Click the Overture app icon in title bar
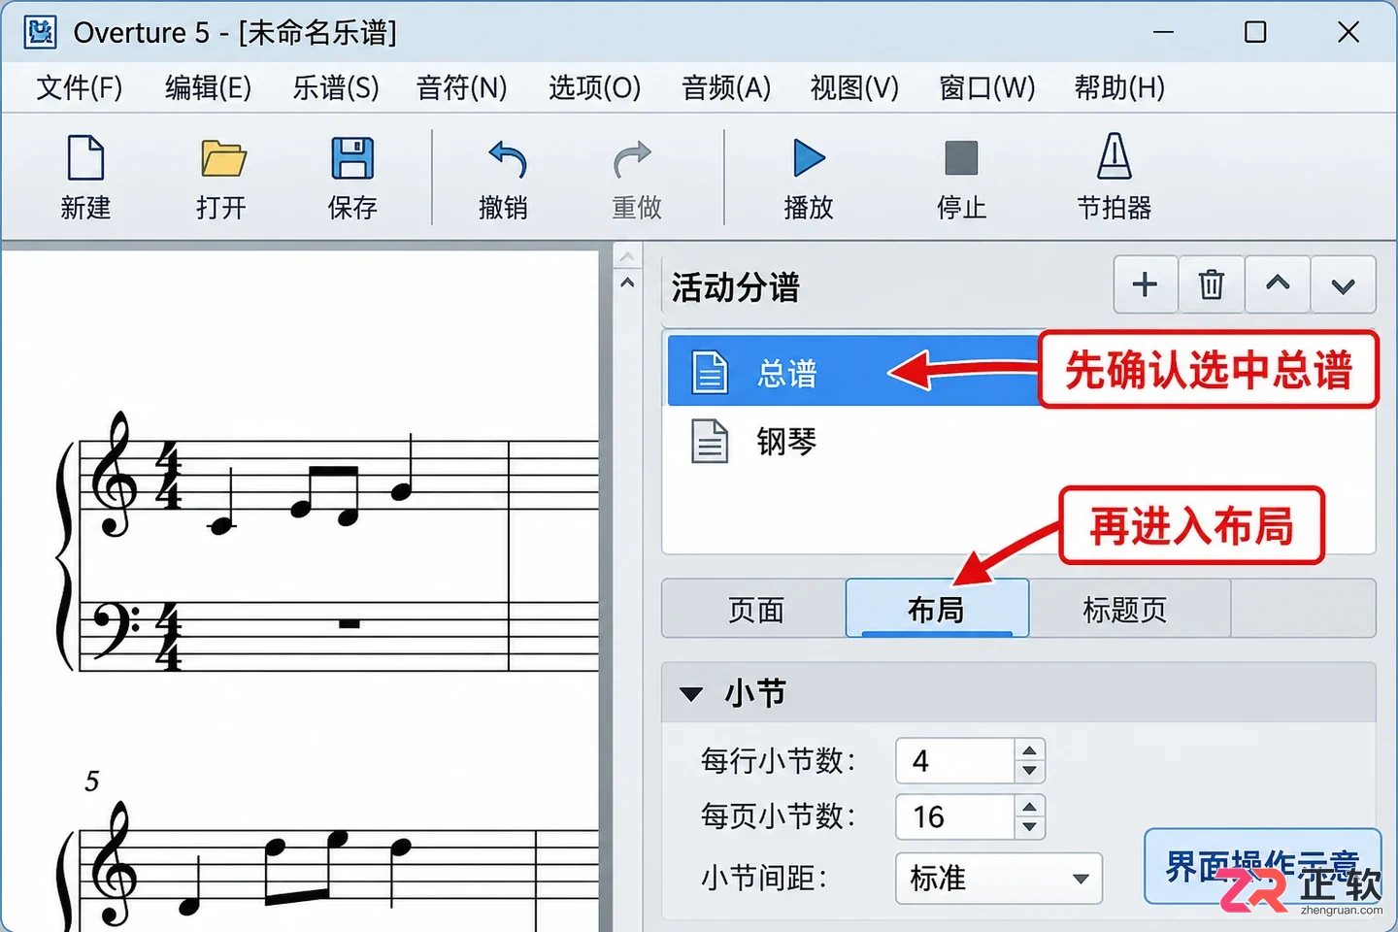Image resolution: width=1398 pixels, height=932 pixels. tap(40, 32)
